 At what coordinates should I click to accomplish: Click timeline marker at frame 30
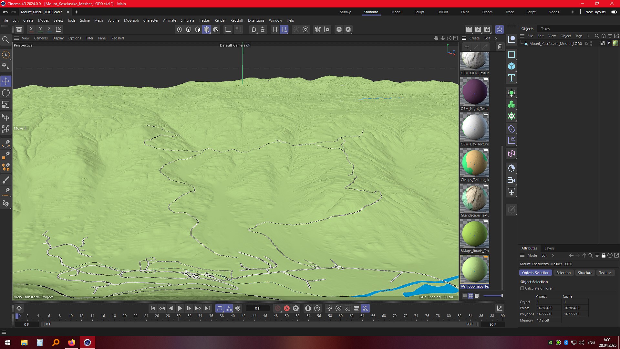pos(179,316)
